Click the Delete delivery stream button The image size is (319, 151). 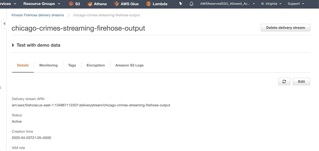click(x=285, y=28)
